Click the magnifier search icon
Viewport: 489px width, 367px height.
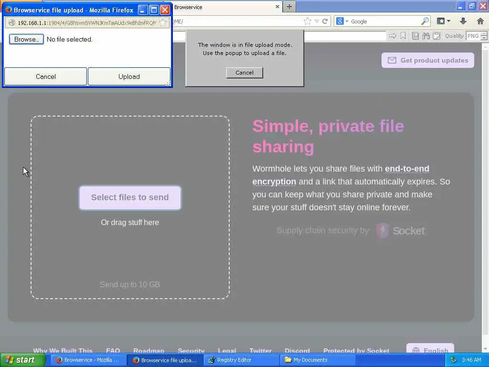425,21
